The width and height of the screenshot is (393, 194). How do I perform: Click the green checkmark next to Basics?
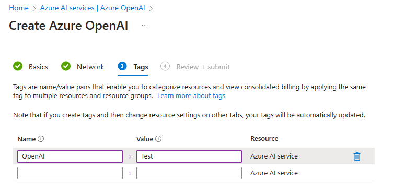18,67
